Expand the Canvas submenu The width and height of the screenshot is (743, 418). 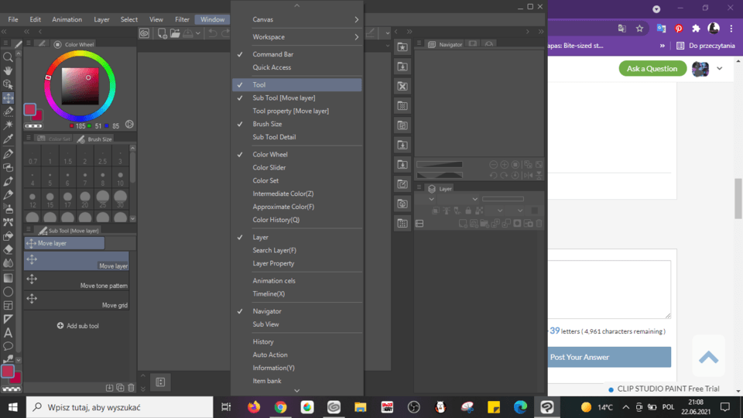pyautogui.click(x=297, y=19)
